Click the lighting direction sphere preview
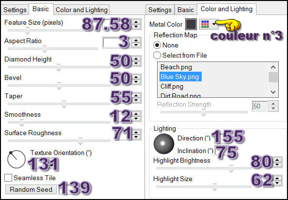This screenshot has width=288, height=200. pyautogui.click(x=164, y=143)
